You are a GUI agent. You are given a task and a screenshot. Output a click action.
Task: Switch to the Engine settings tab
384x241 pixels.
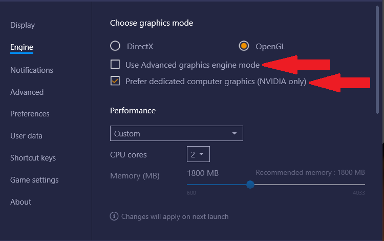[x=22, y=47]
